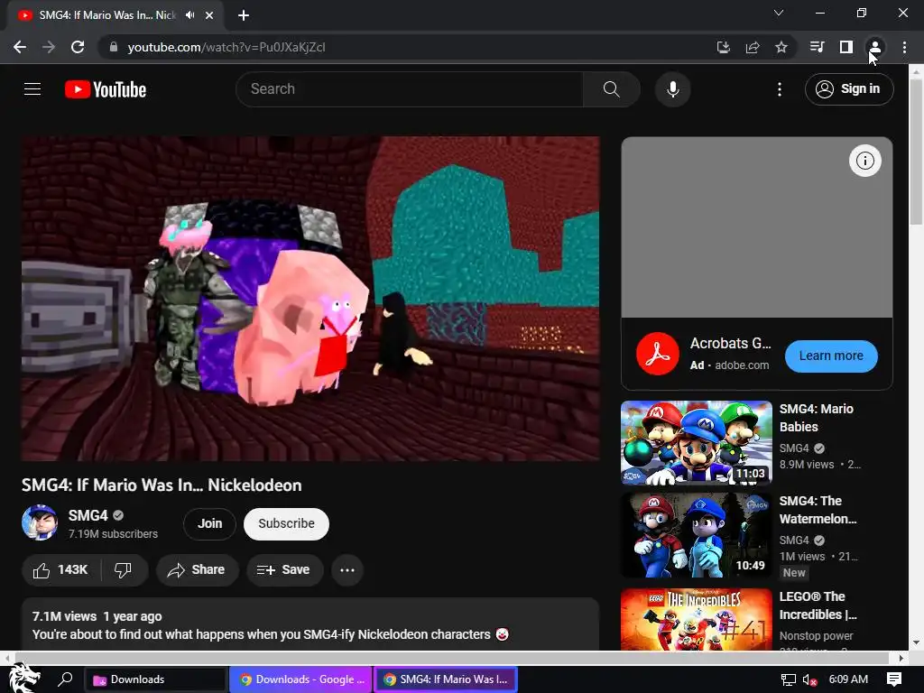Open the notification center icon
Image resolution: width=924 pixels, height=693 pixels.
(894, 679)
